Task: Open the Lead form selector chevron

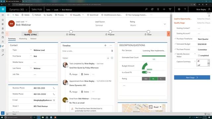Action: pyautogui.click(x=26, y=21)
